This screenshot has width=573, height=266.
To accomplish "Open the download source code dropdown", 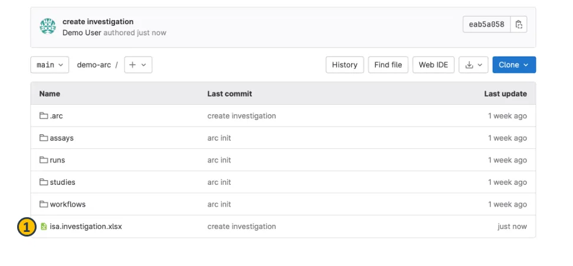I will (473, 65).
